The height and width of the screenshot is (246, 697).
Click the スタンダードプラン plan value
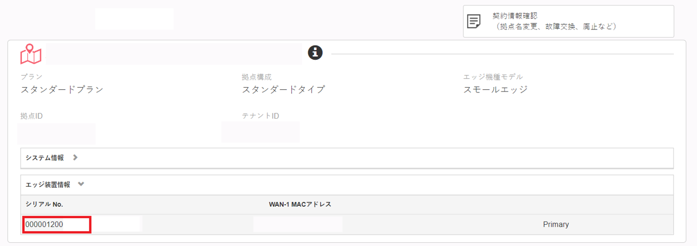point(62,90)
